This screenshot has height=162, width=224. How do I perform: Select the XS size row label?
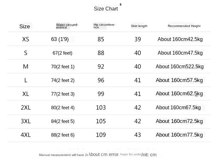click(26, 39)
